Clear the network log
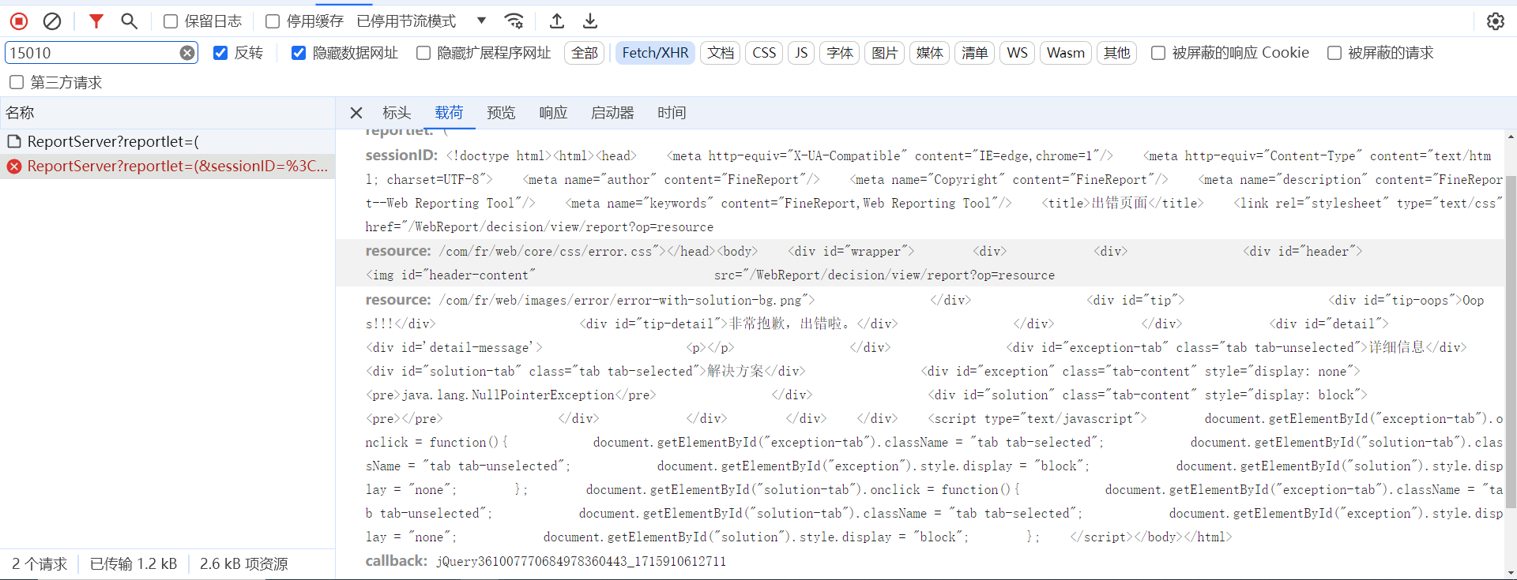This screenshot has width=1517, height=580. (52, 21)
